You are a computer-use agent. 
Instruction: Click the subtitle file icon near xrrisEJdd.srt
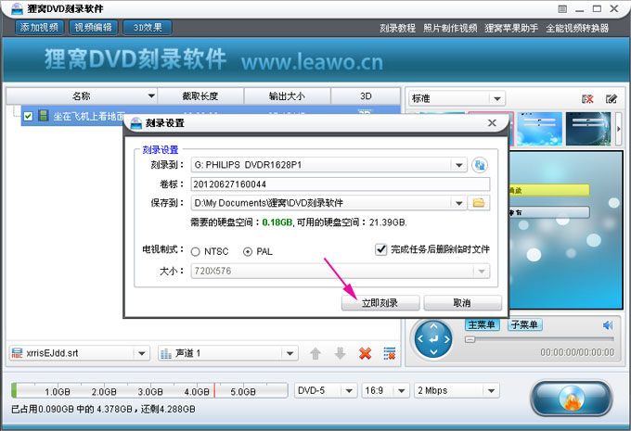[17, 353]
